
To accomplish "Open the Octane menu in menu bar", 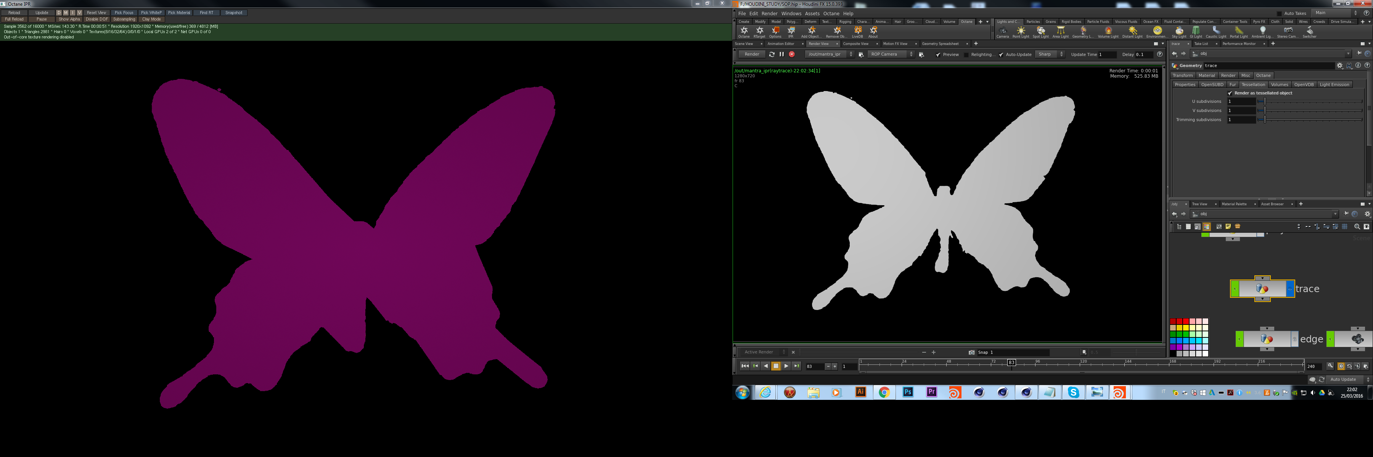I will click(831, 14).
